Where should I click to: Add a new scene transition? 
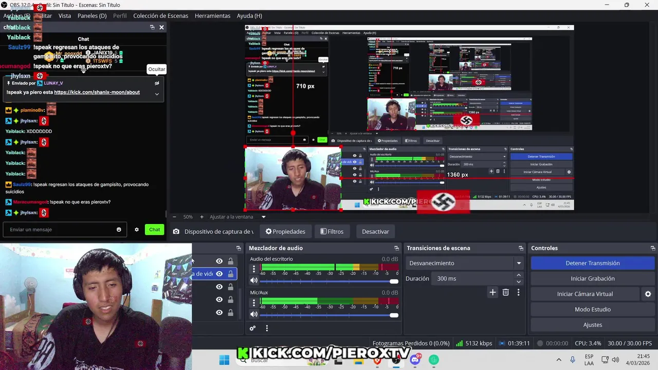(x=492, y=292)
